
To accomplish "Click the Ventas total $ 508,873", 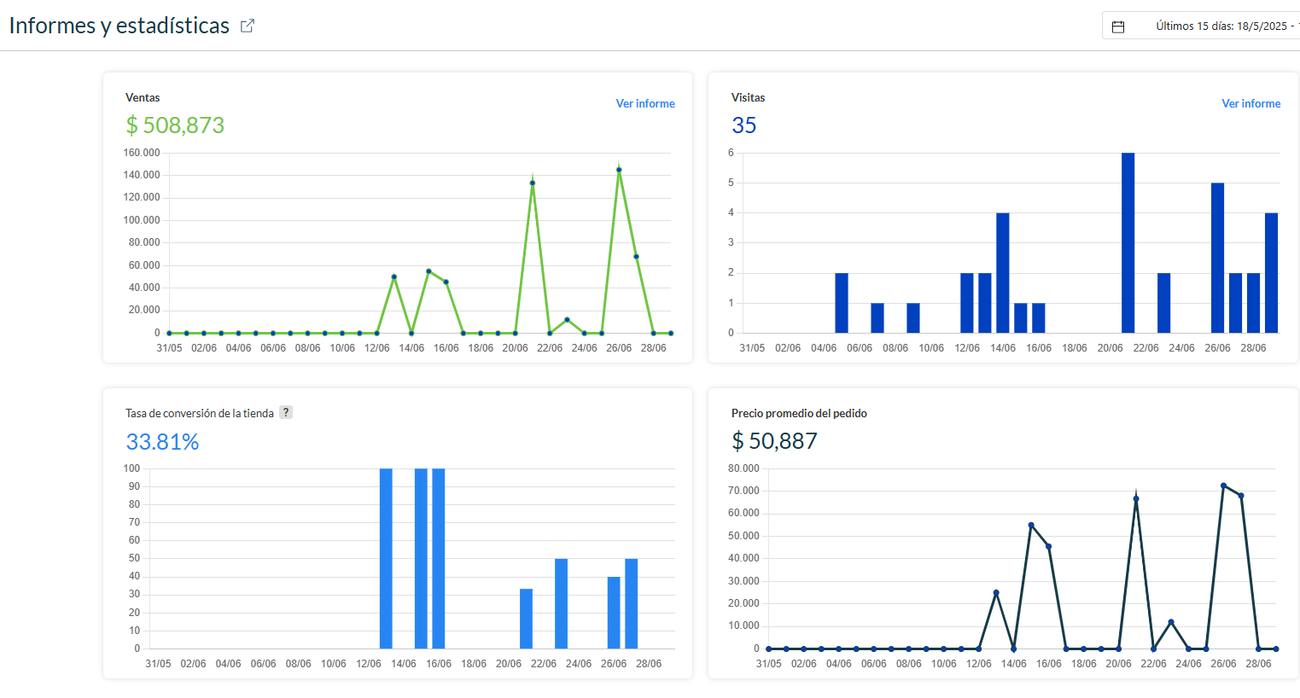I will coord(175,125).
